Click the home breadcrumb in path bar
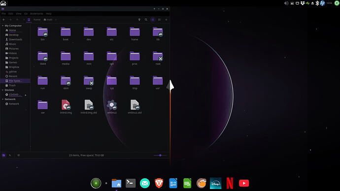Screen dimensions: 340x191 click(37, 20)
